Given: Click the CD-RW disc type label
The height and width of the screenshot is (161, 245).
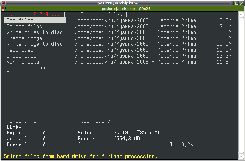Looking at the screenshot, I should [14, 127].
